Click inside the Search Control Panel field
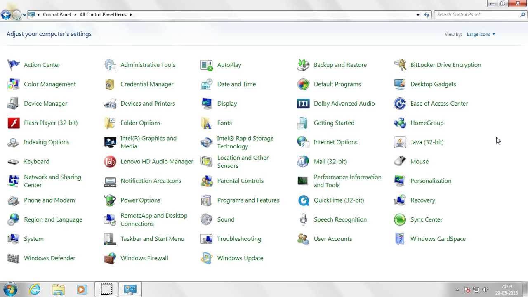The width and height of the screenshot is (528, 297). pos(476,15)
